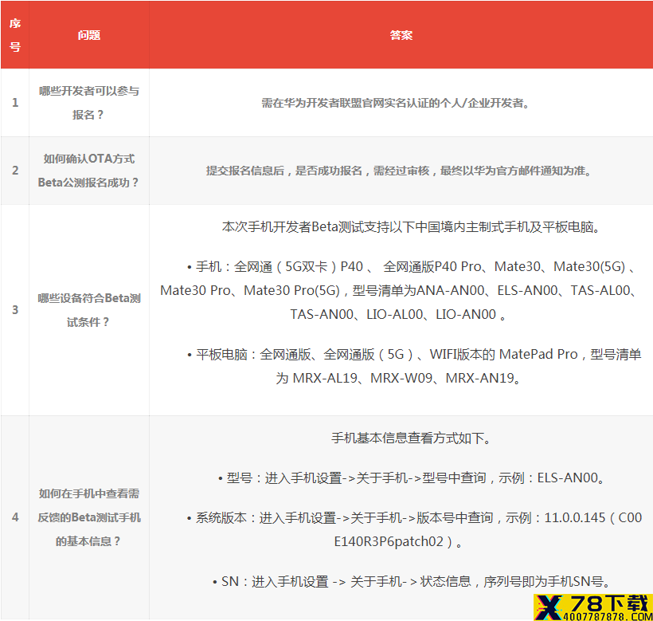Click the line 手机基本信息查看方式如下
Screen dimensions: 653x621
(411, 438)
